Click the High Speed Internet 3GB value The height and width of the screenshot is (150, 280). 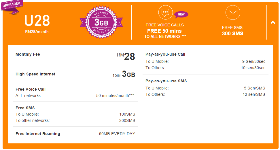128,74
